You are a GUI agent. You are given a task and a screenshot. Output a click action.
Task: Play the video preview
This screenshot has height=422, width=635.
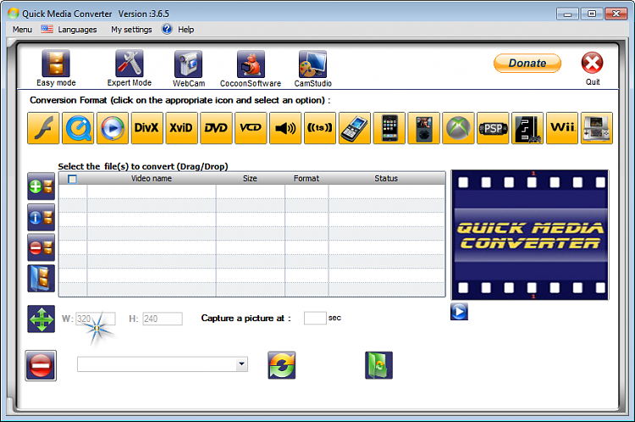(459, 312)
